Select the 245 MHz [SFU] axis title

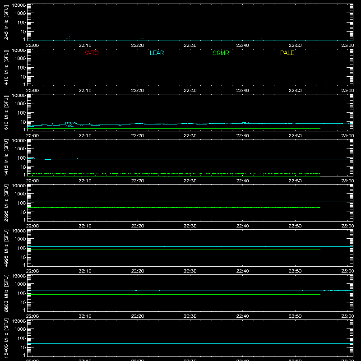[x=6, y=22]
